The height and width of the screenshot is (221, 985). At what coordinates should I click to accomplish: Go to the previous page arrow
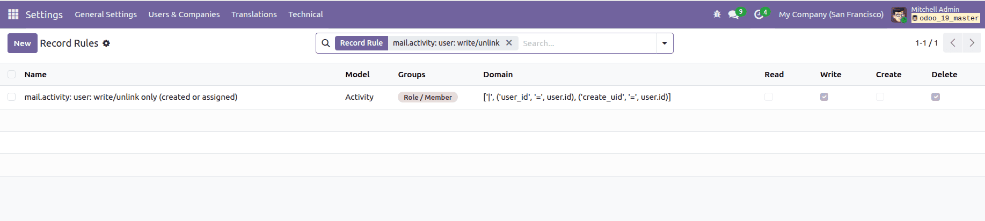[x=953, y=43]
